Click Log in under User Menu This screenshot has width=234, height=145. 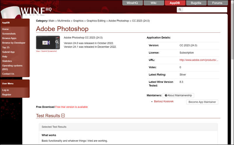5,90
